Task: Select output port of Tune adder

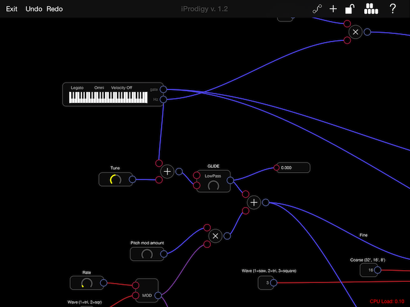Action: [x=179, y=171]
